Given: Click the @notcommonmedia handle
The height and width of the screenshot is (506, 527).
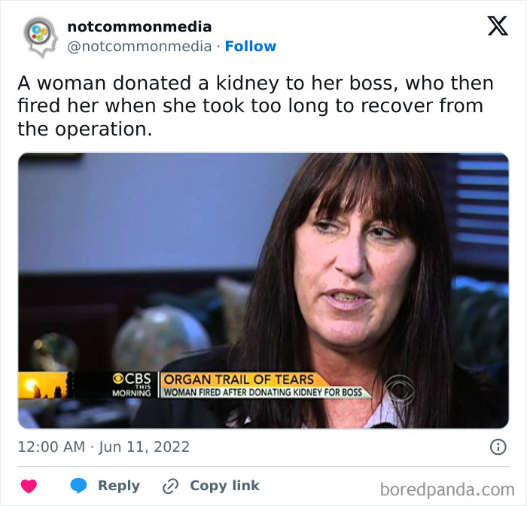Looking at the screenshot, I should coord(139,47).
